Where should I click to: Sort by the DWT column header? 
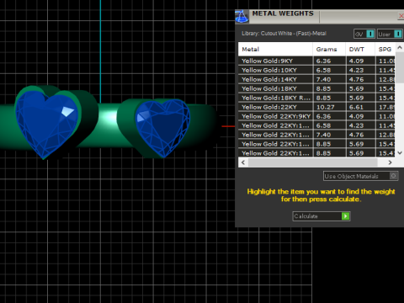[x=360, y=50]
